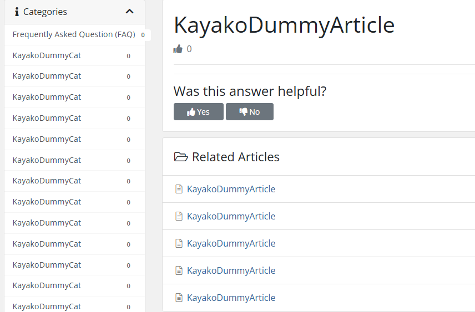Click the like count number beside the thumbs-up

click(x=189, y=49)
